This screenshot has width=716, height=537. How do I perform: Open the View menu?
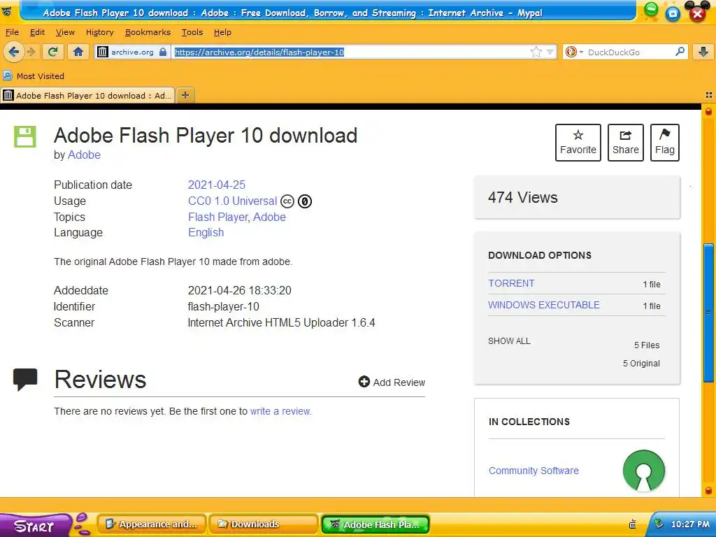click(x=65, y=32)
